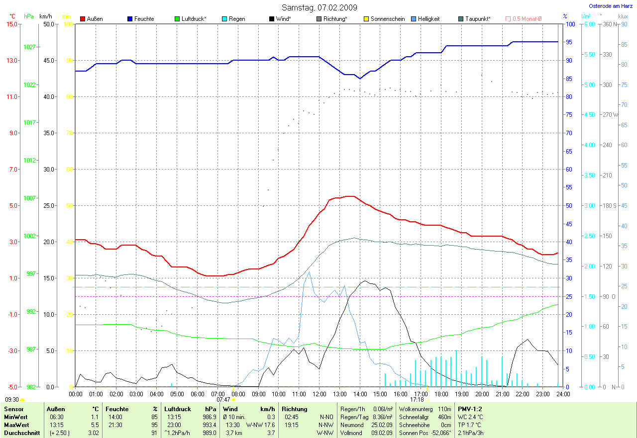Select the green Luftdruck legend marker

[177, 19]
